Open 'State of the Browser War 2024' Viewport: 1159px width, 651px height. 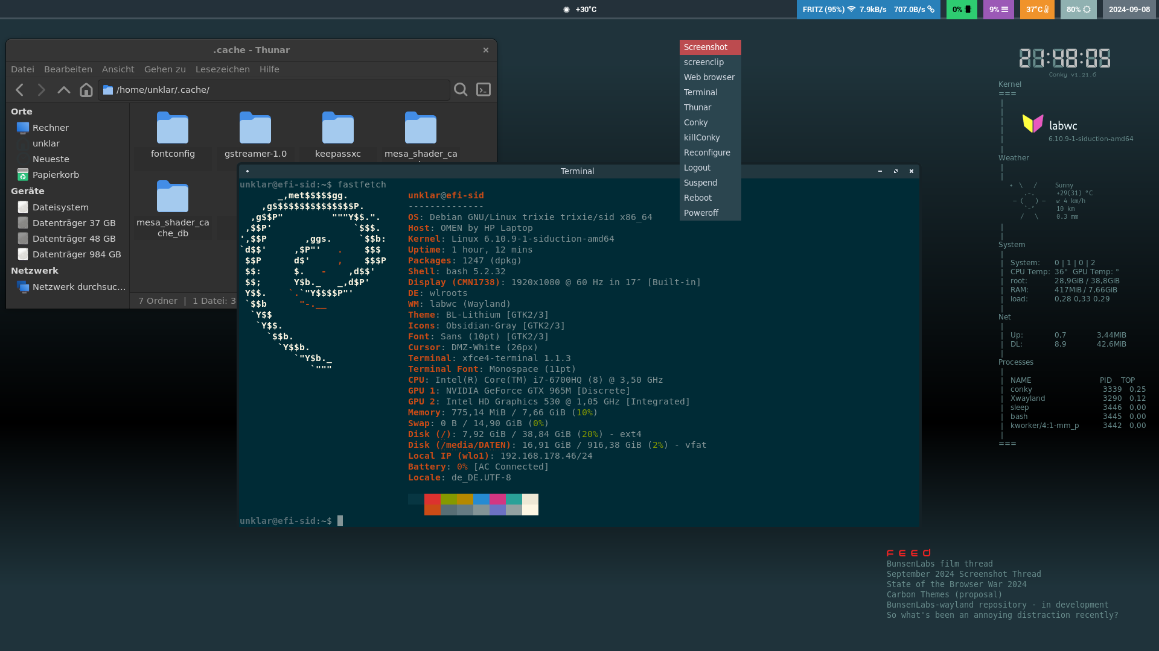(x=956, y=585)
